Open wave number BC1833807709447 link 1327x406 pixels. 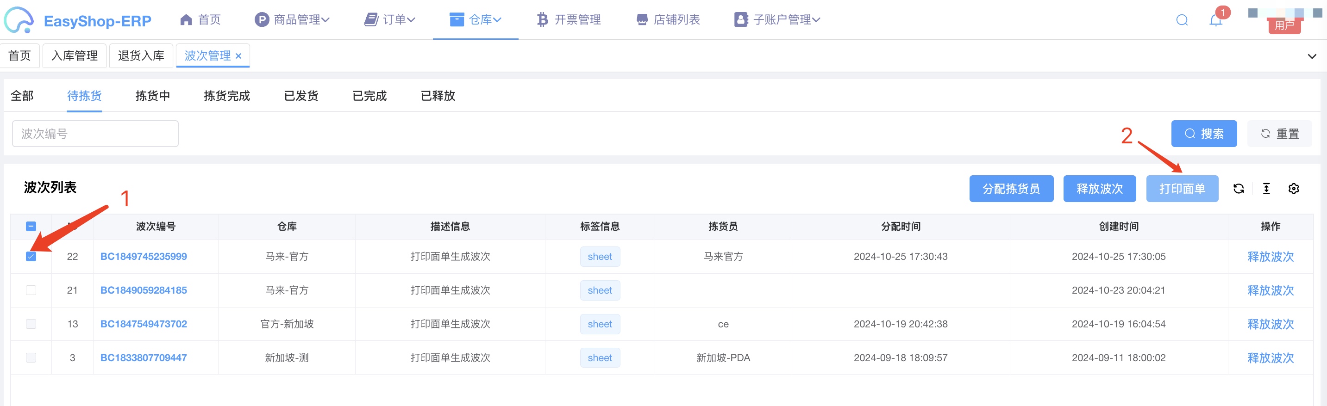[x=144, y=357]
